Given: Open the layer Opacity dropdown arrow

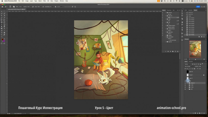Looking at the screenshot, I should click(x=202, y=66).
